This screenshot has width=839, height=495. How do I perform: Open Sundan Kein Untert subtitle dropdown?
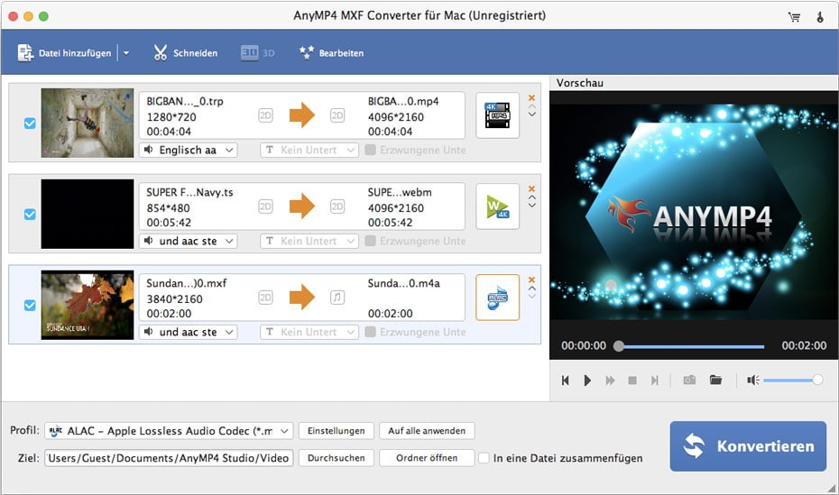point(309,332)
